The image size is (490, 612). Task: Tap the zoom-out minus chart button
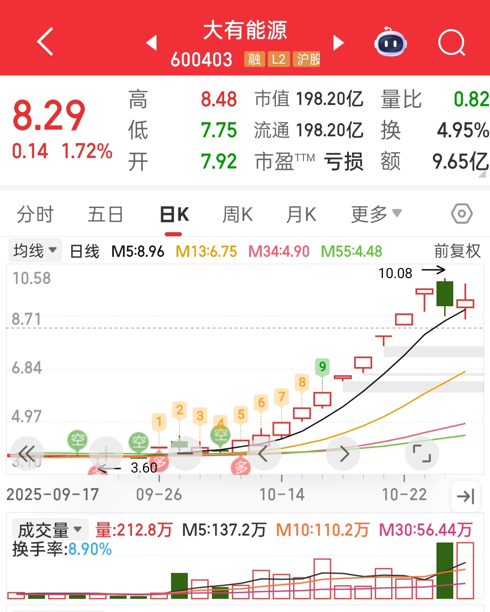(x=185, y=453)
